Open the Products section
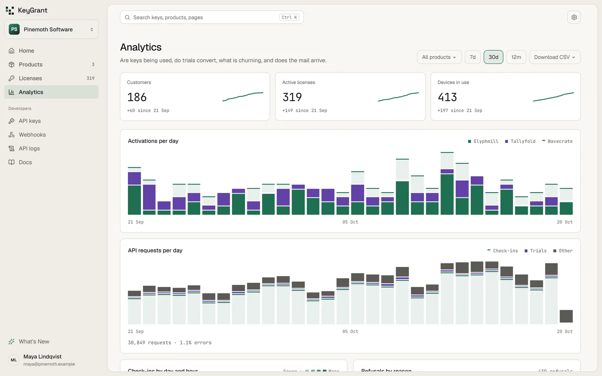The width and height of the screenshot is (602, 376). [x=52, y=65]
